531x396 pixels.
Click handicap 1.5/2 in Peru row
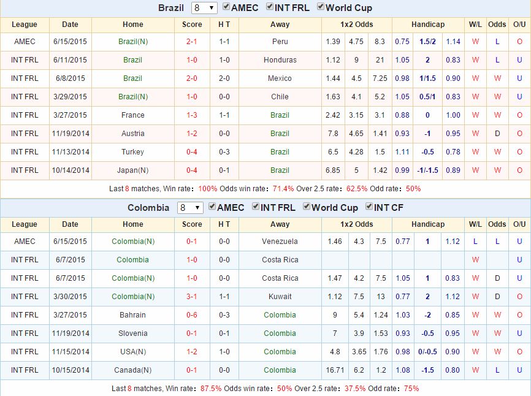(x=427, y=42)
